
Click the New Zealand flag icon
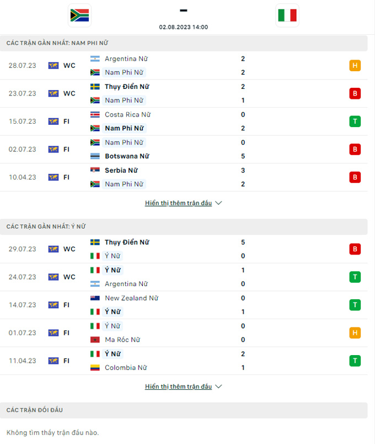coord(95,298)
